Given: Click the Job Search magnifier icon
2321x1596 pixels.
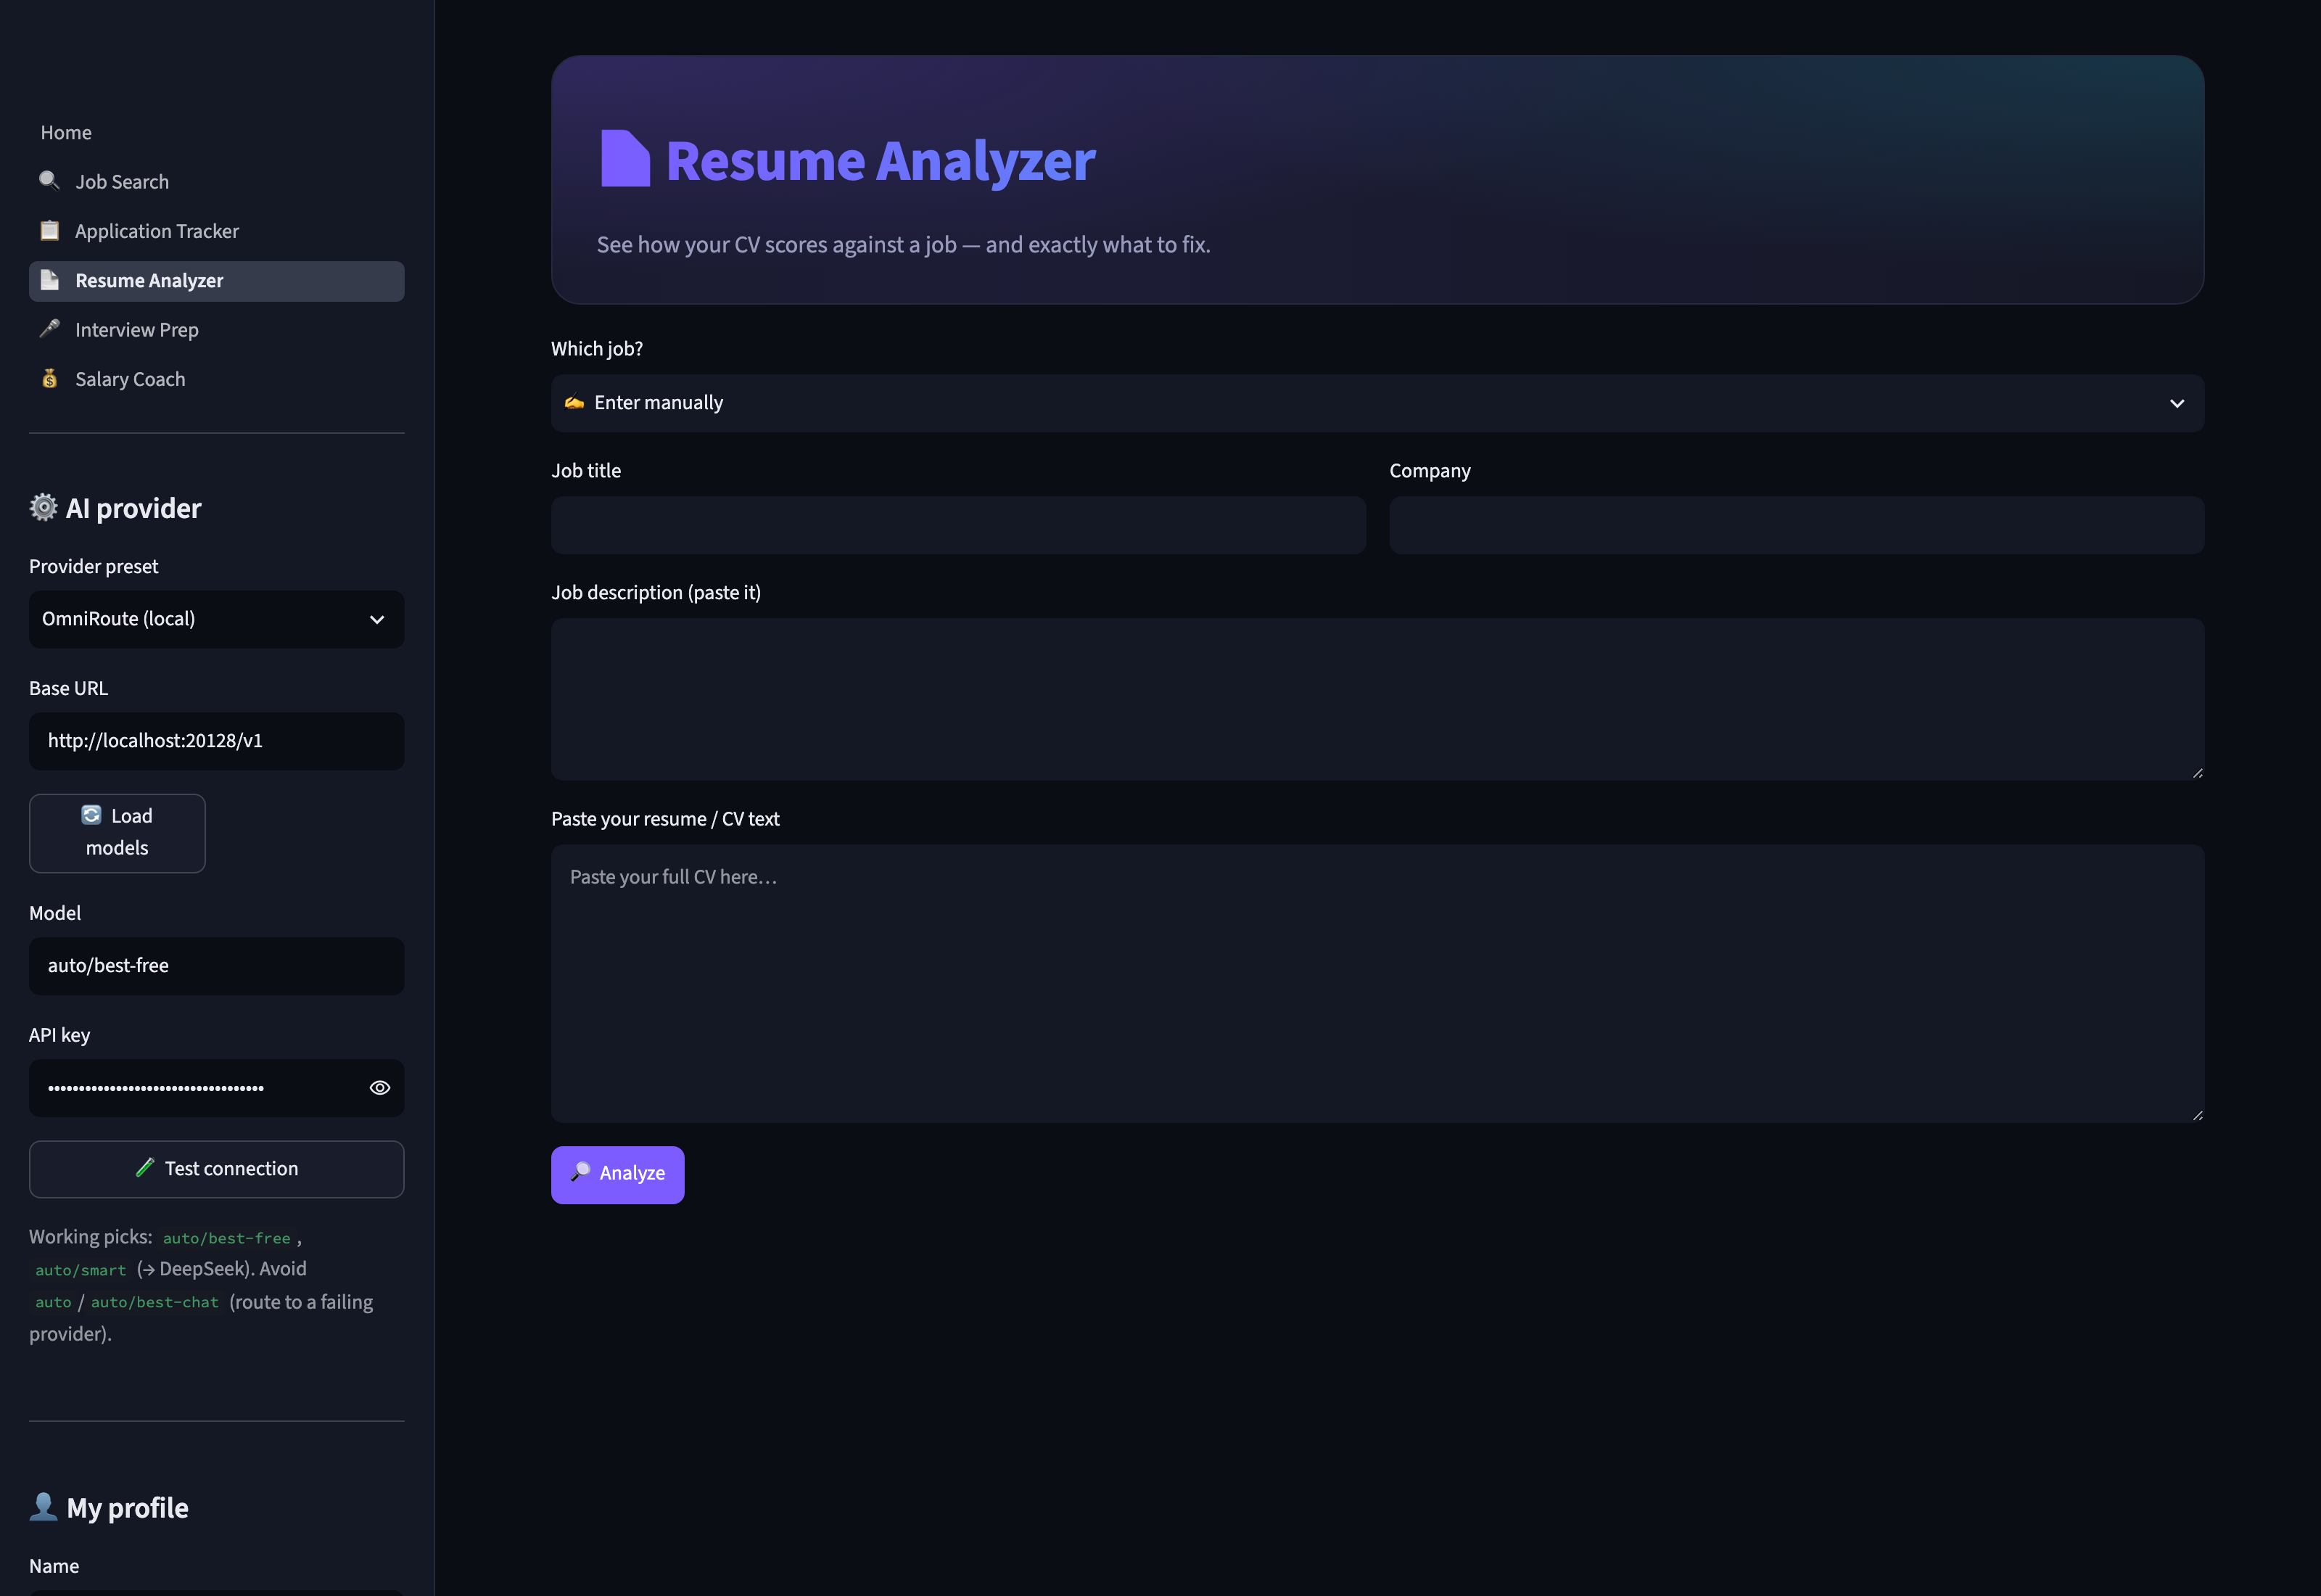Looking at the screenshot, I should pyautogui.click(x=49, y=181).
